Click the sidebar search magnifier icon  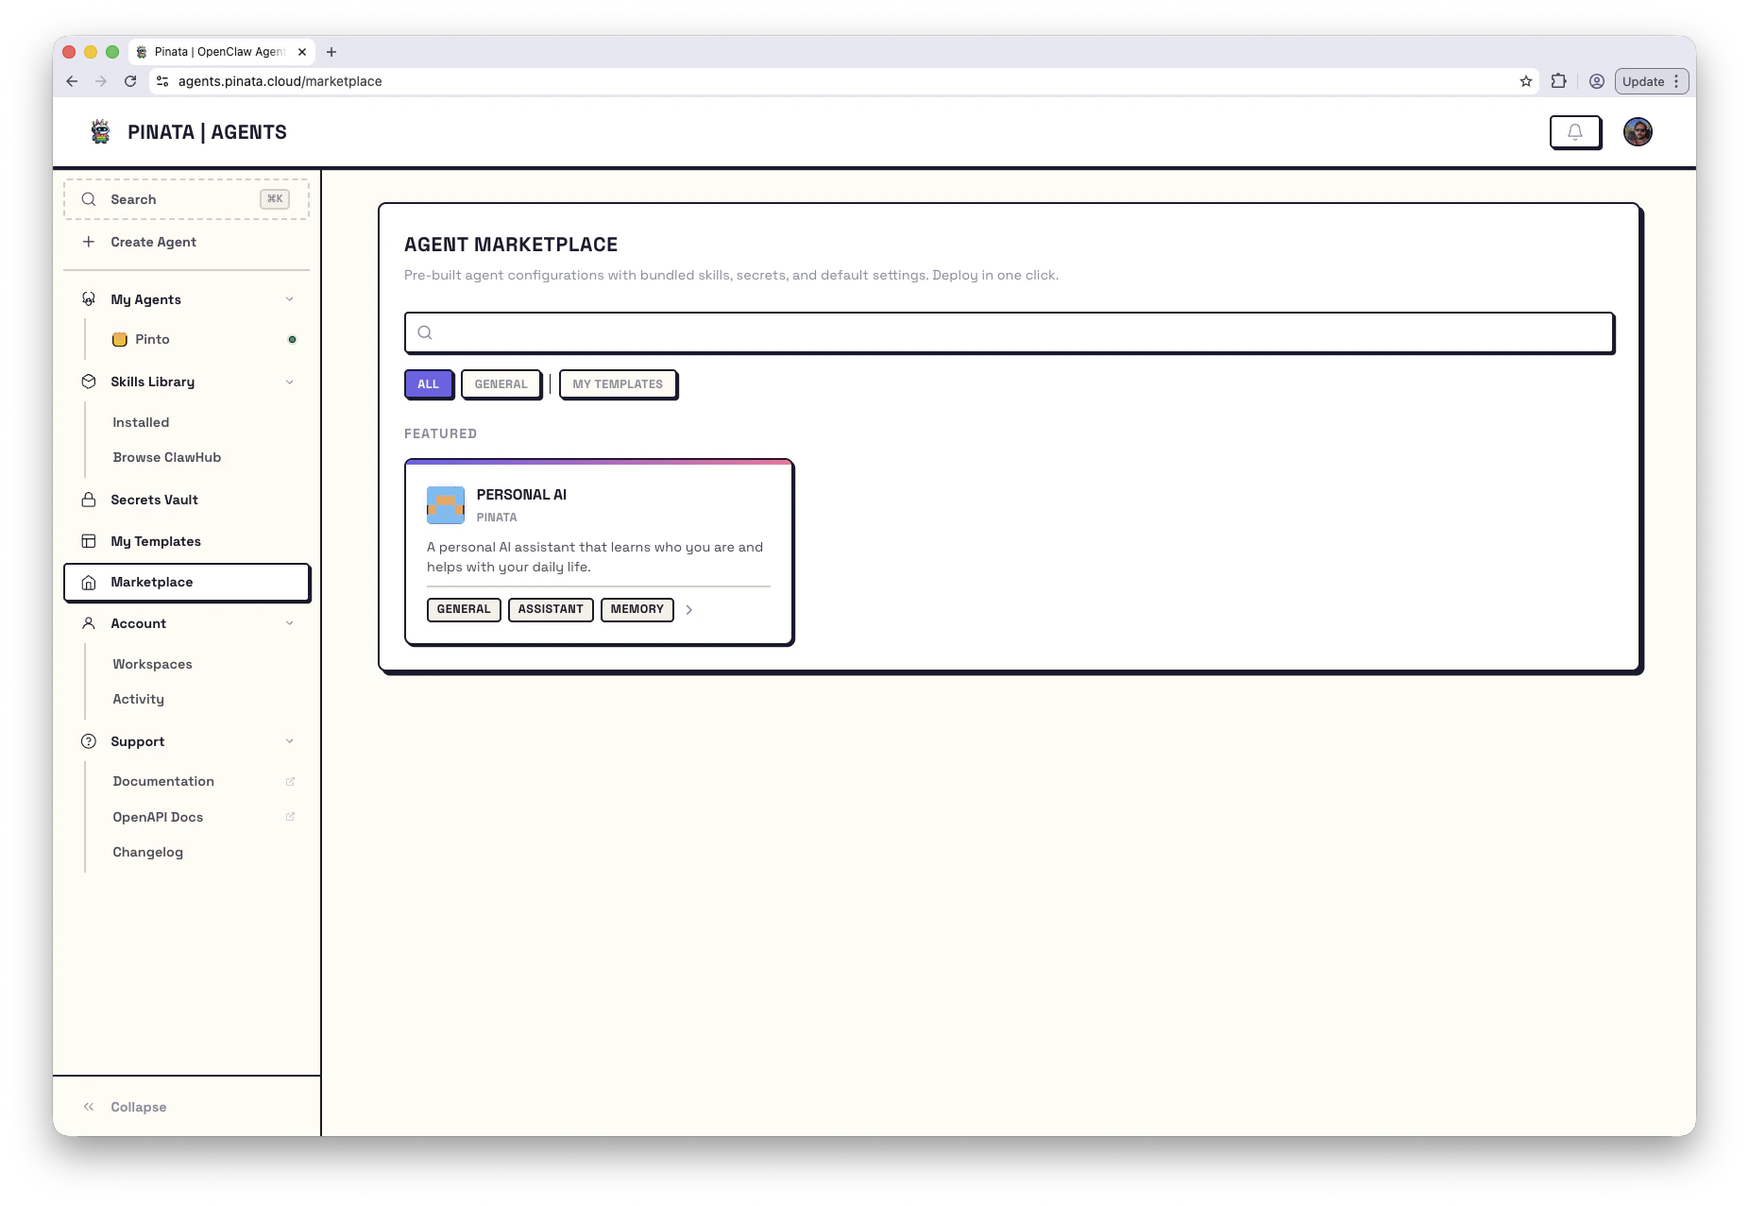pyautogui.click(x=89, y=199)
